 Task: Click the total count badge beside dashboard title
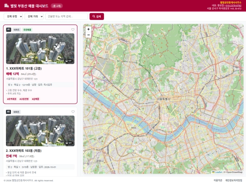click(x=56, y=6)
